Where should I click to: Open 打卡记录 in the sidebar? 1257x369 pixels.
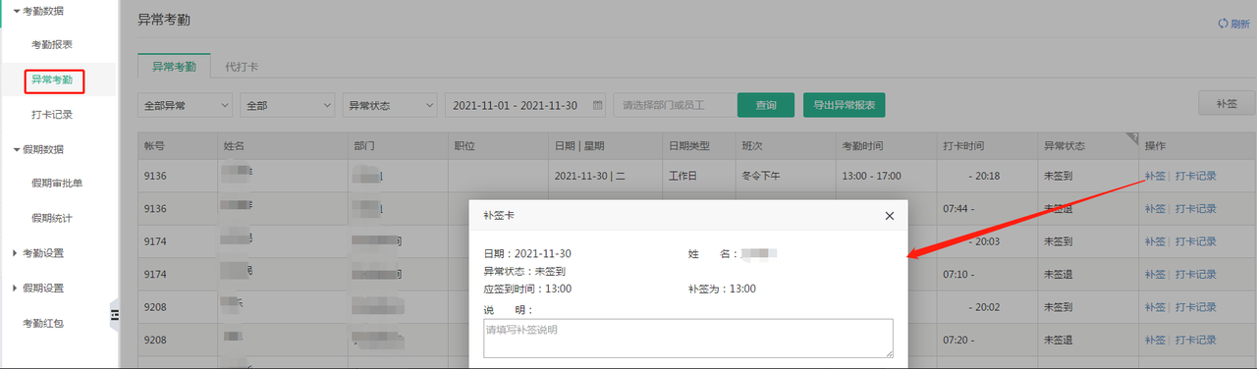[52, 115]
